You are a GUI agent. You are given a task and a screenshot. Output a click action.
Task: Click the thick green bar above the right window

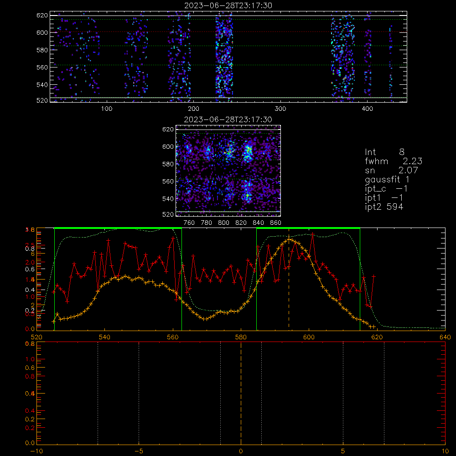[x=308, y=228]
